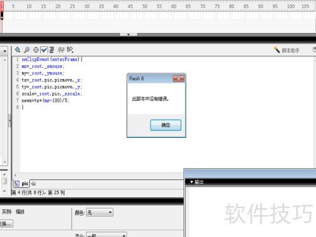Open the debug options icon menu
The image size is (316, 237).
pyautogui.click(x=70, y=50)
